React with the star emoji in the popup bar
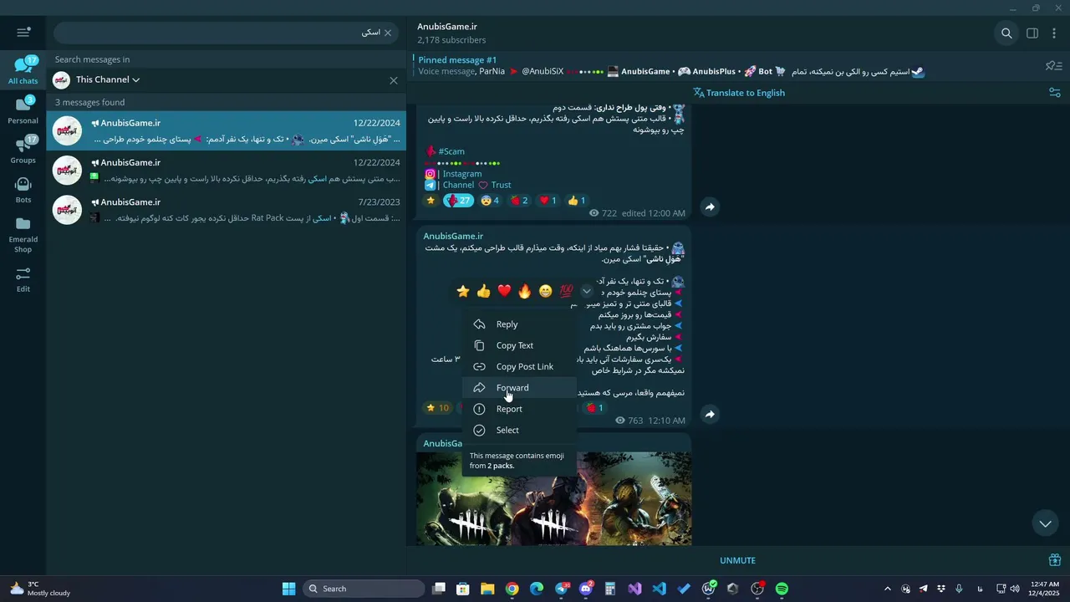This screenshot has height=602, width=1070. point(463,291)
